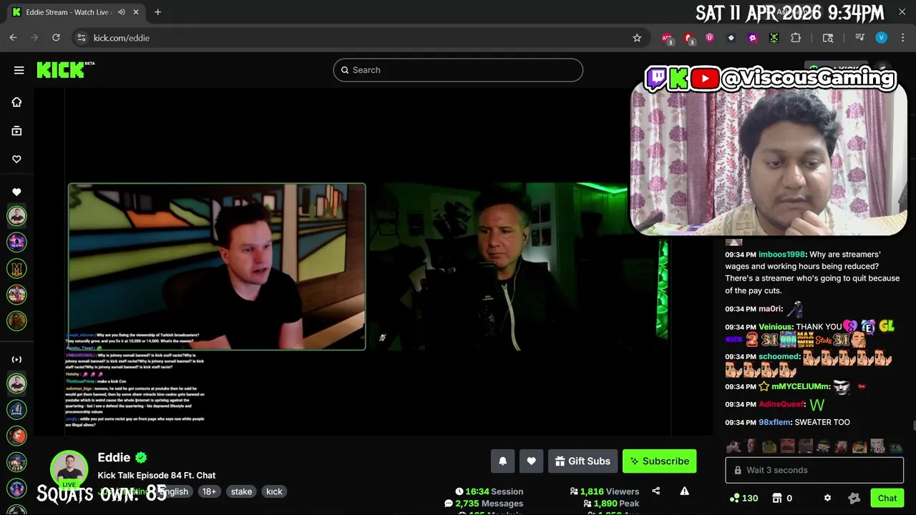Open the purple followed channel avatar
Image resolution: width=916 pixels, height=515 pixels.
pyautogui.click(x=16, y=242)
